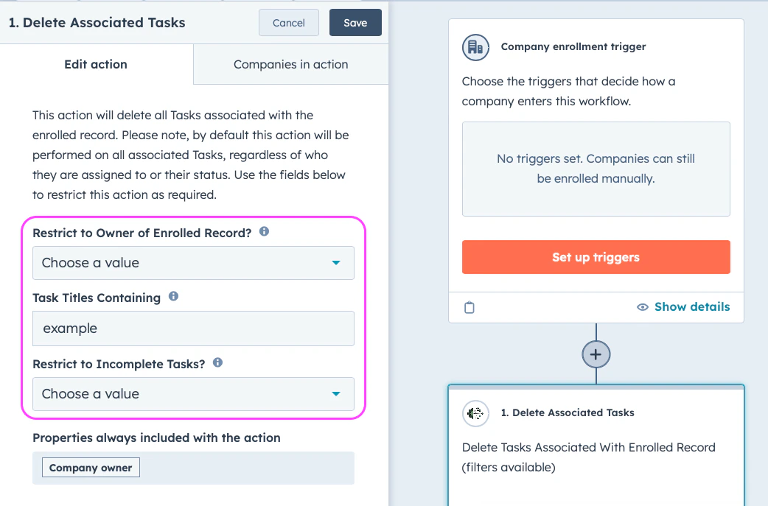
Task: Click the company enrollment trigger building icon
Action: click(x=475, y=47)
